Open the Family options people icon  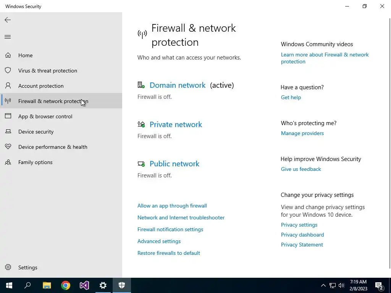8,162
